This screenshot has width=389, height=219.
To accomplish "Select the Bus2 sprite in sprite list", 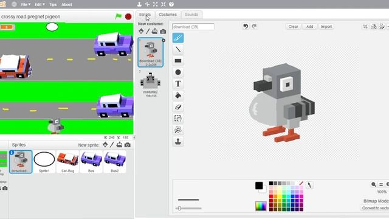I will click(115, 162).
